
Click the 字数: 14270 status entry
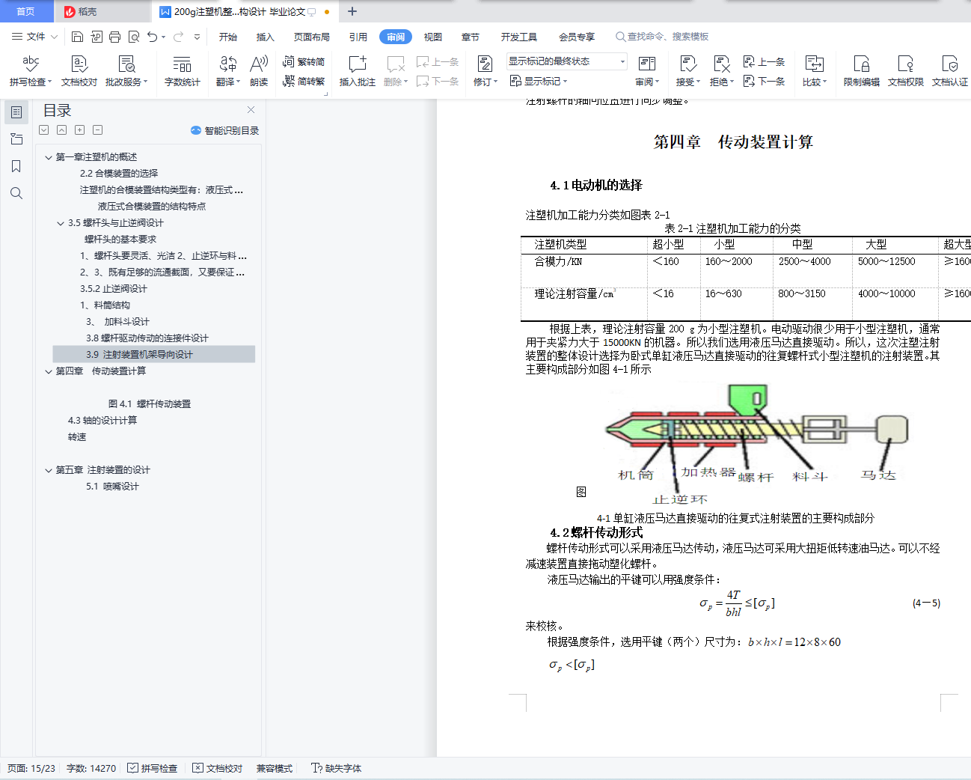click(91, 768)
